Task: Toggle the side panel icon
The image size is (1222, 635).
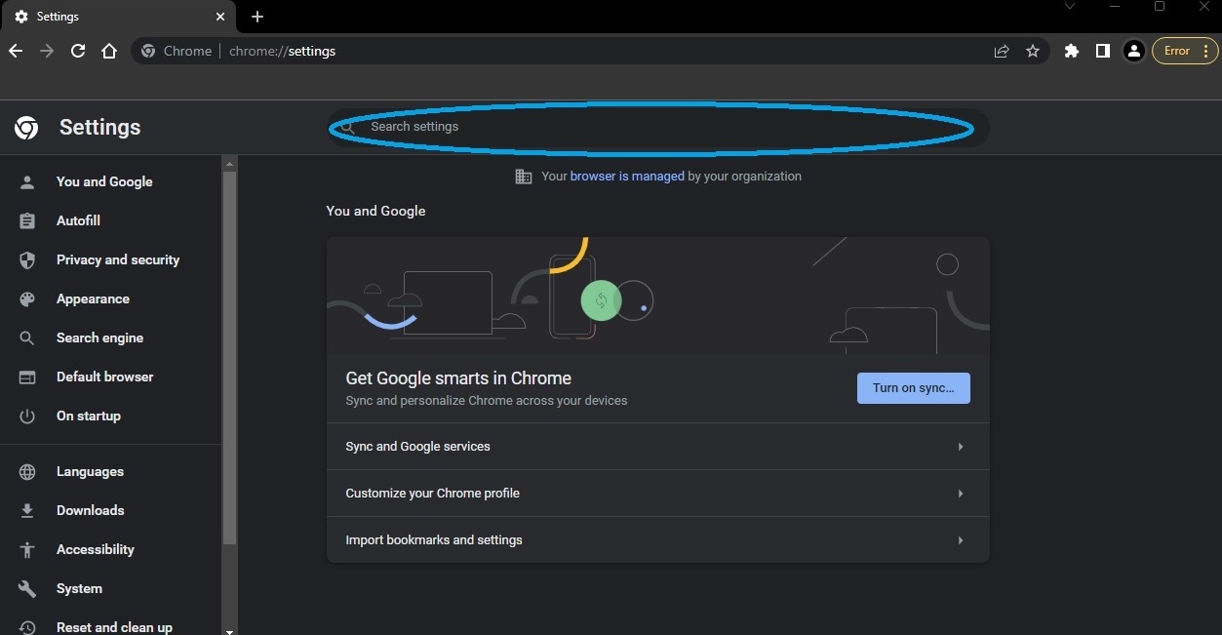Action: (x=1103, y=51)
